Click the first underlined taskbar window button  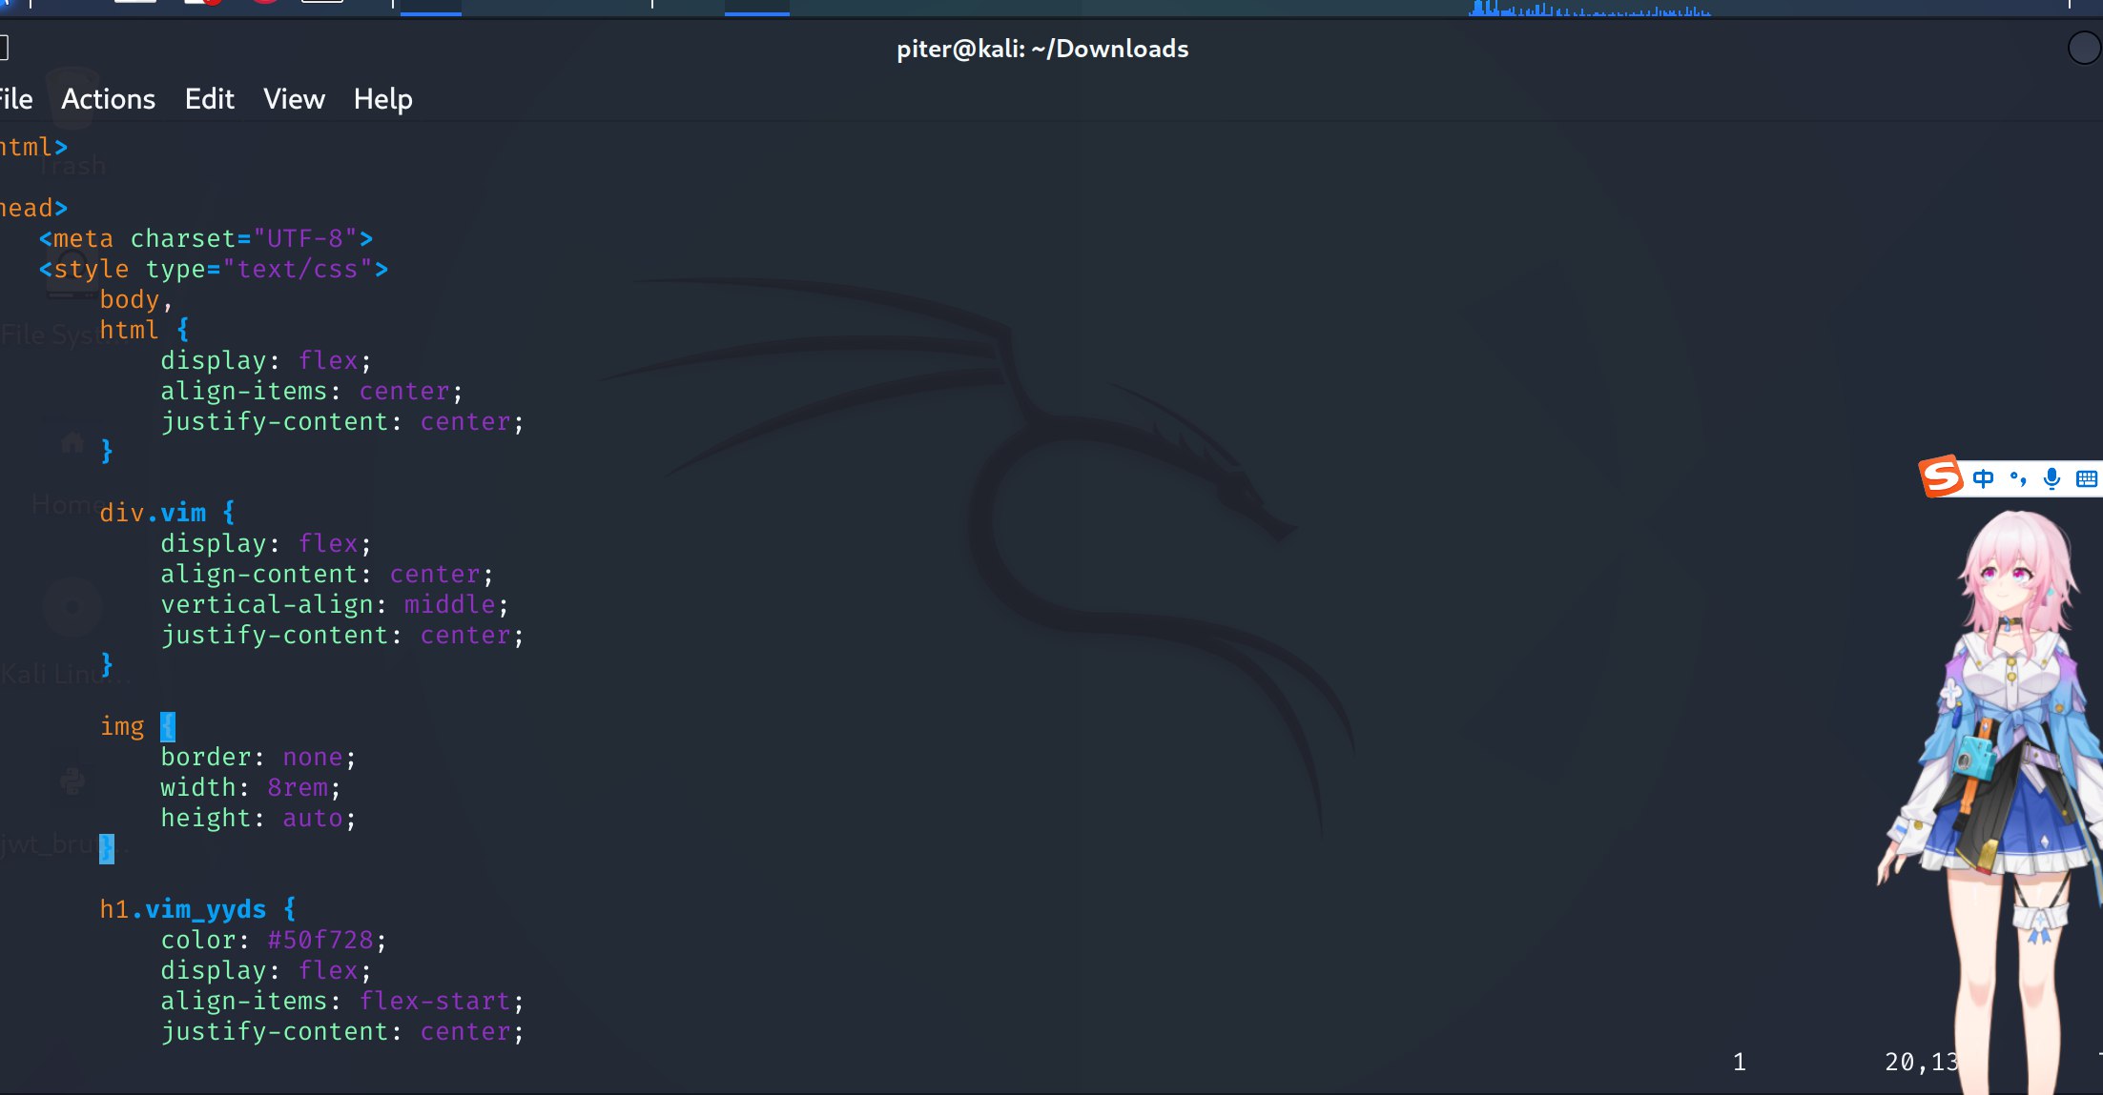[x=431, y=7]
